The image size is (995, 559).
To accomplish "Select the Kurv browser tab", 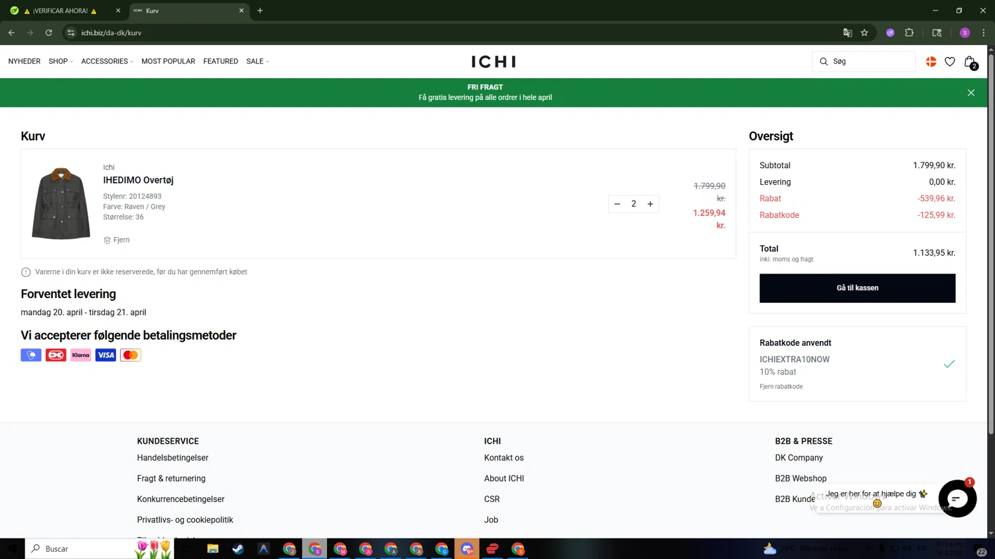I will tap(189, 11).
